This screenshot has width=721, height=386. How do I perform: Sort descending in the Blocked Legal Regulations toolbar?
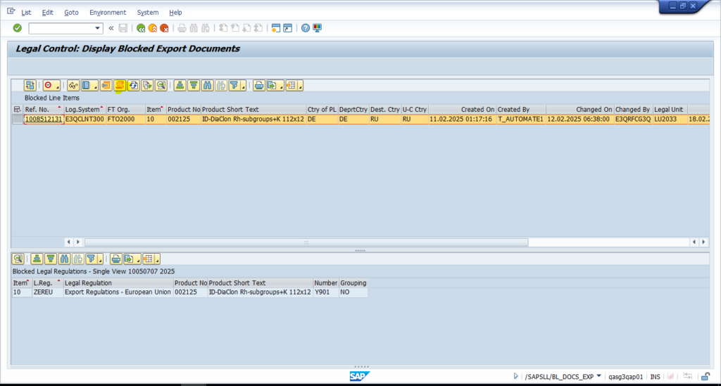tap(51, 259)
